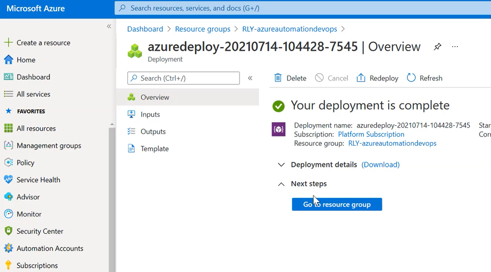Go to Resource groups breadcrumb

click(202, 29)
